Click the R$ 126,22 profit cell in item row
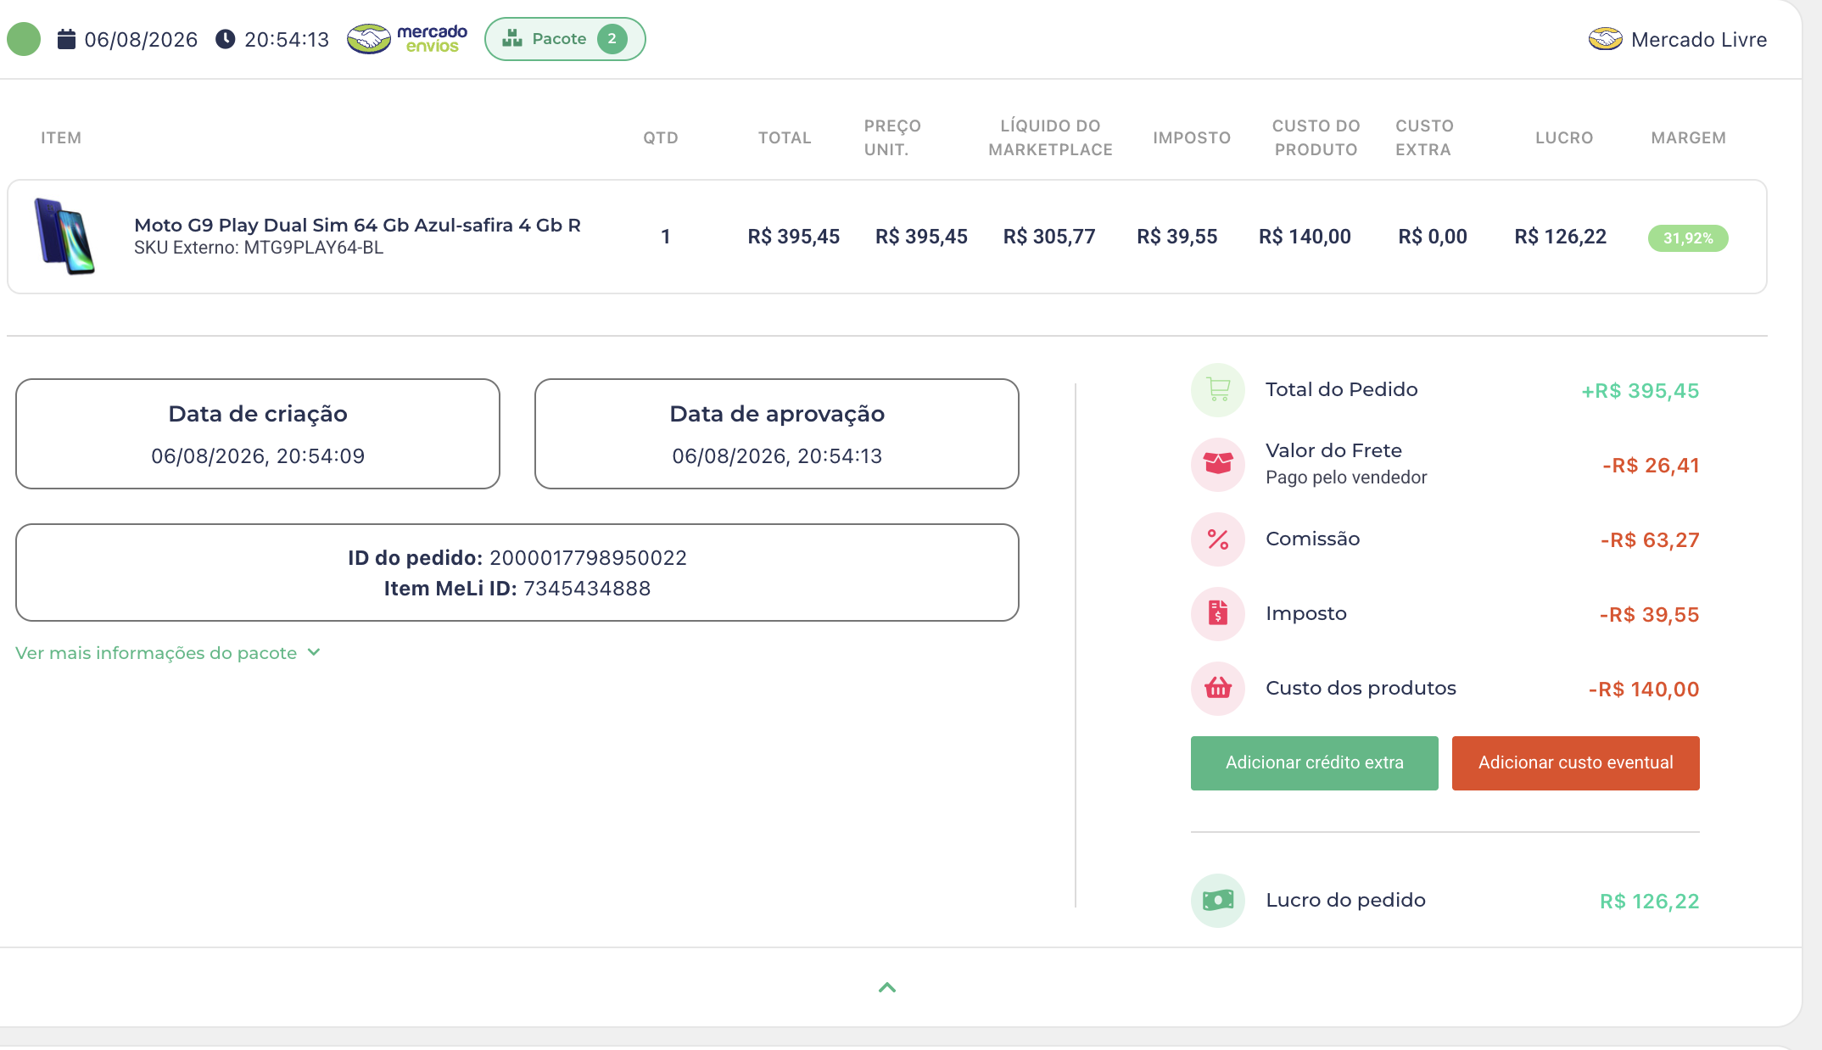Screen dimensions: 1822x1050 1561,237
